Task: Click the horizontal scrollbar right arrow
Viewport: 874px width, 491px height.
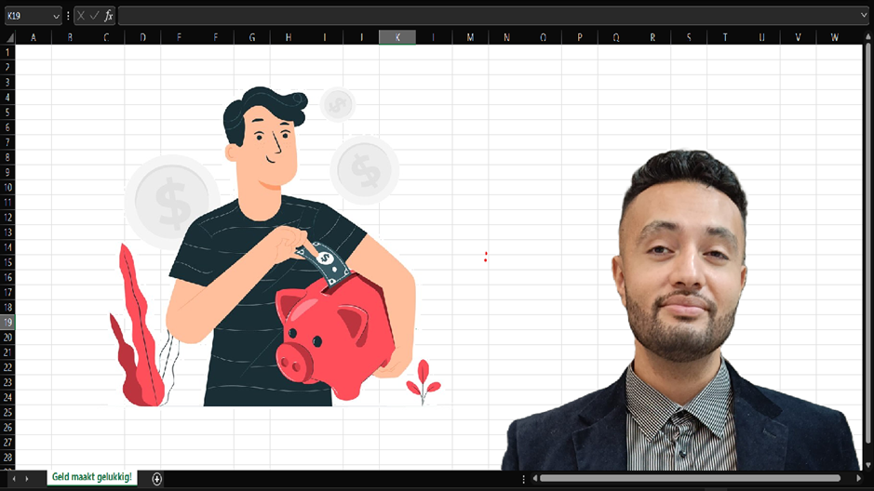Action: [x=858, y=478]
